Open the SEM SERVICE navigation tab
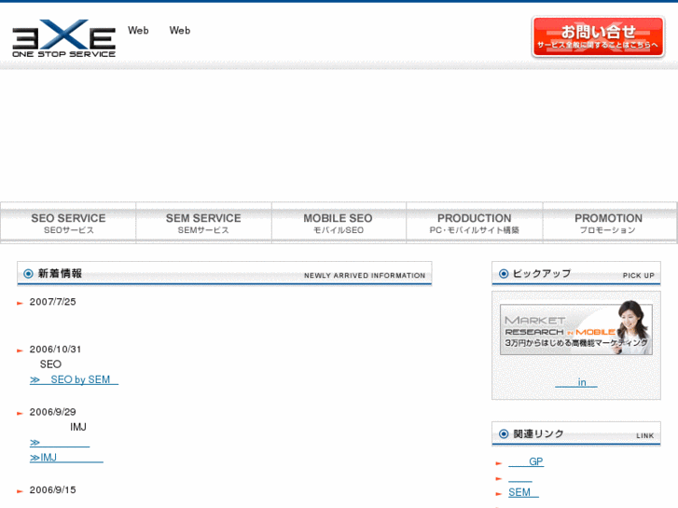The image size is (678, 508). [203, 223]
